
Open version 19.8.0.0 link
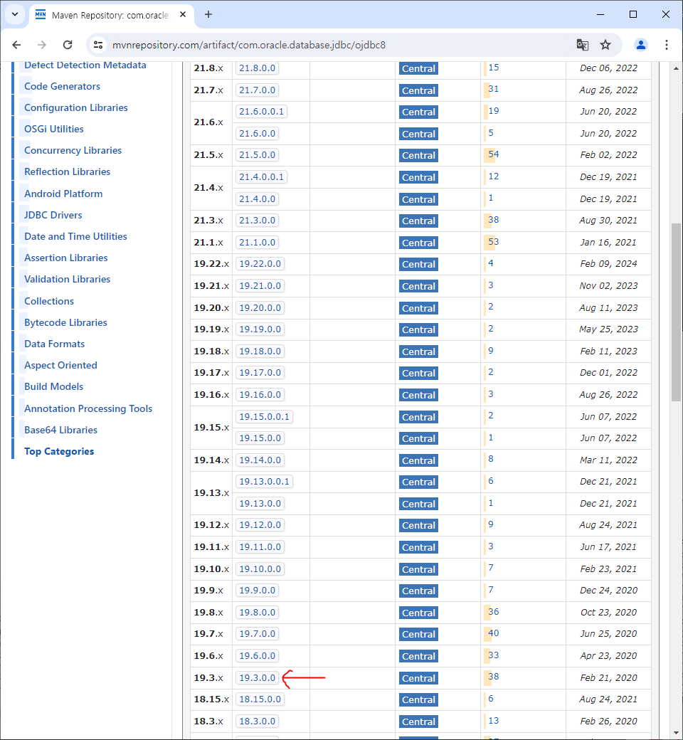tap(258, 612)
